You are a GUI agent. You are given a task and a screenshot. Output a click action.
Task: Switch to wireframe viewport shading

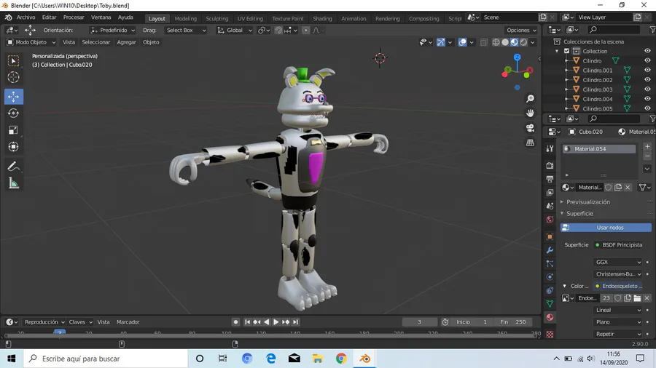pyautogui.click(x=496, y=42)
